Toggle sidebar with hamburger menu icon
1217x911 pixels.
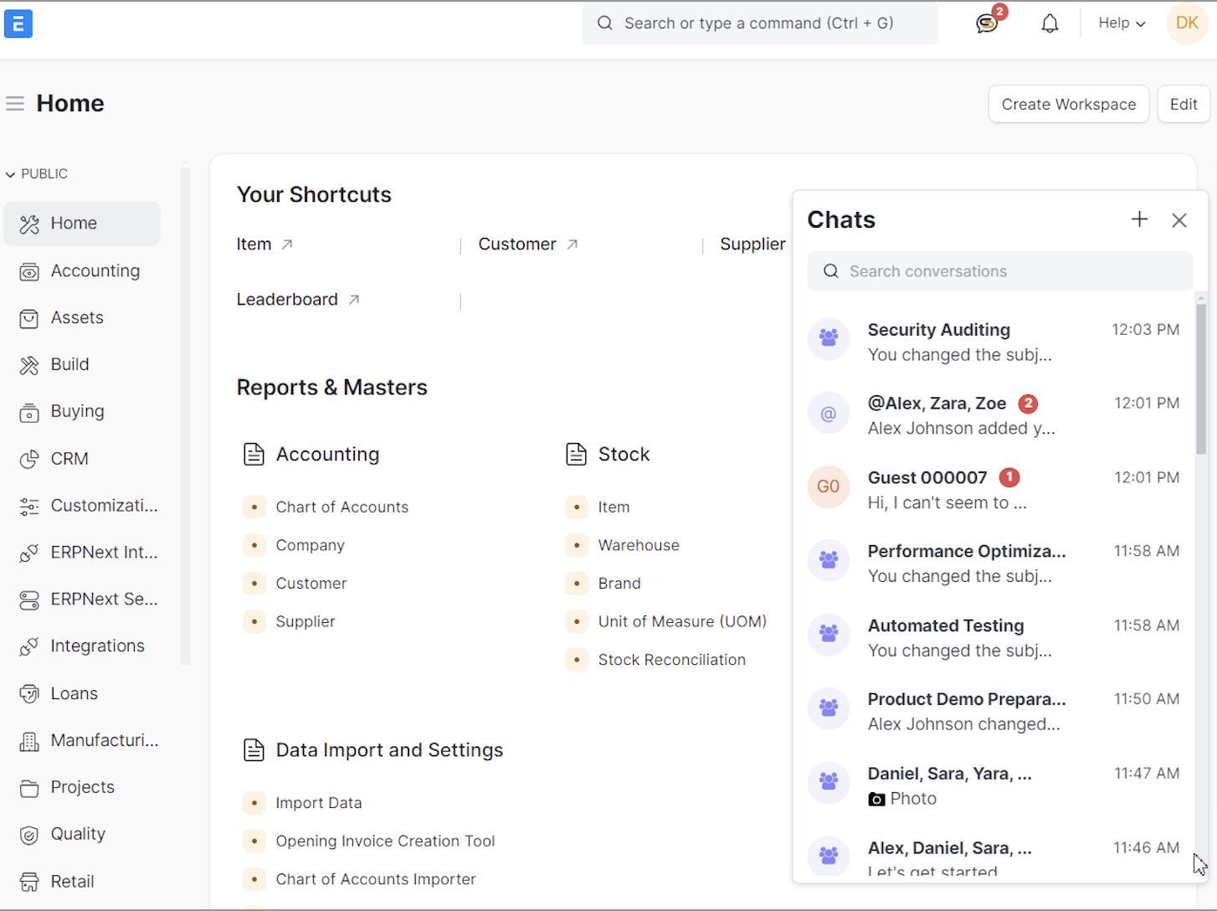click(15, 104)
